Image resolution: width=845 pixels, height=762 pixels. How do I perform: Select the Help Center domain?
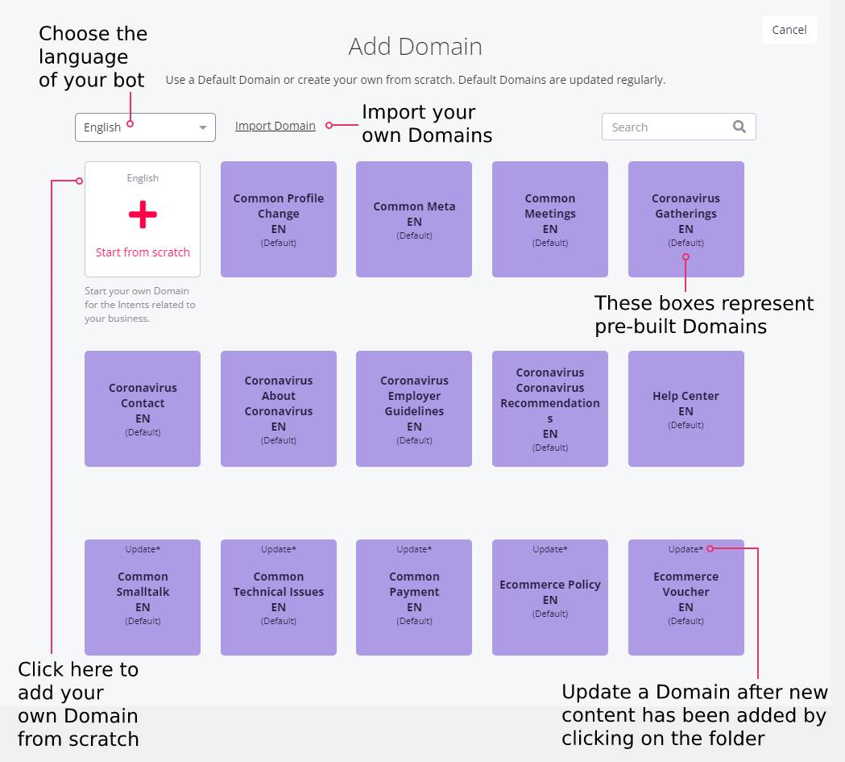[686, 408]
